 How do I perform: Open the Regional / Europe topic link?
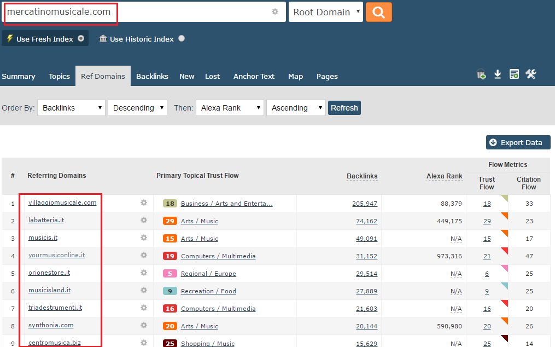[208, 274]
